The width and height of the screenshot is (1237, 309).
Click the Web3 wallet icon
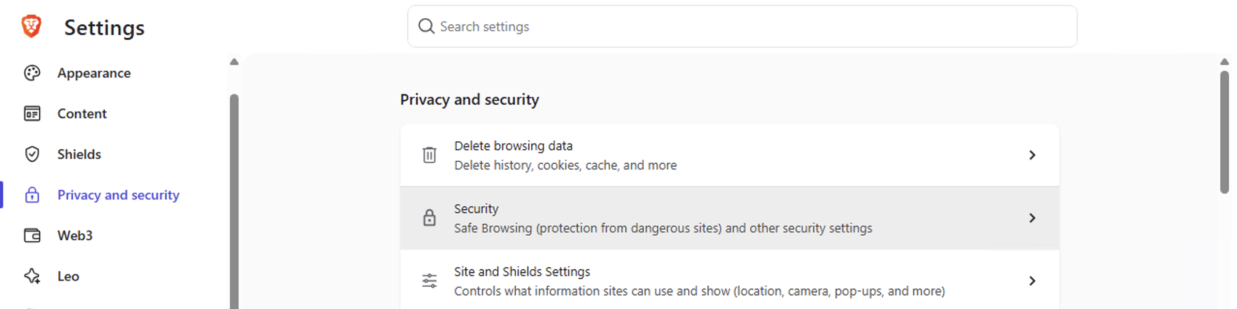[x=32, y=235]
